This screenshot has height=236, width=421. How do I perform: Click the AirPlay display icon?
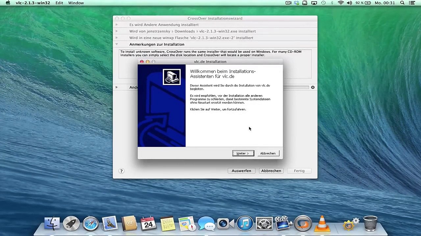point(314,3)
